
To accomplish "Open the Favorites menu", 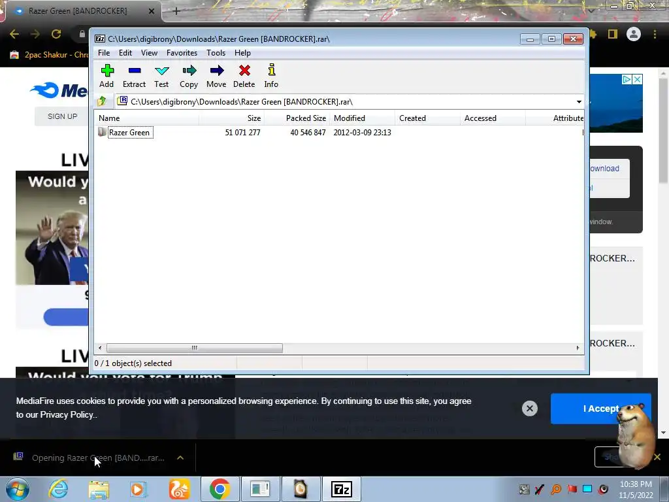I will (x=182, y=53).
